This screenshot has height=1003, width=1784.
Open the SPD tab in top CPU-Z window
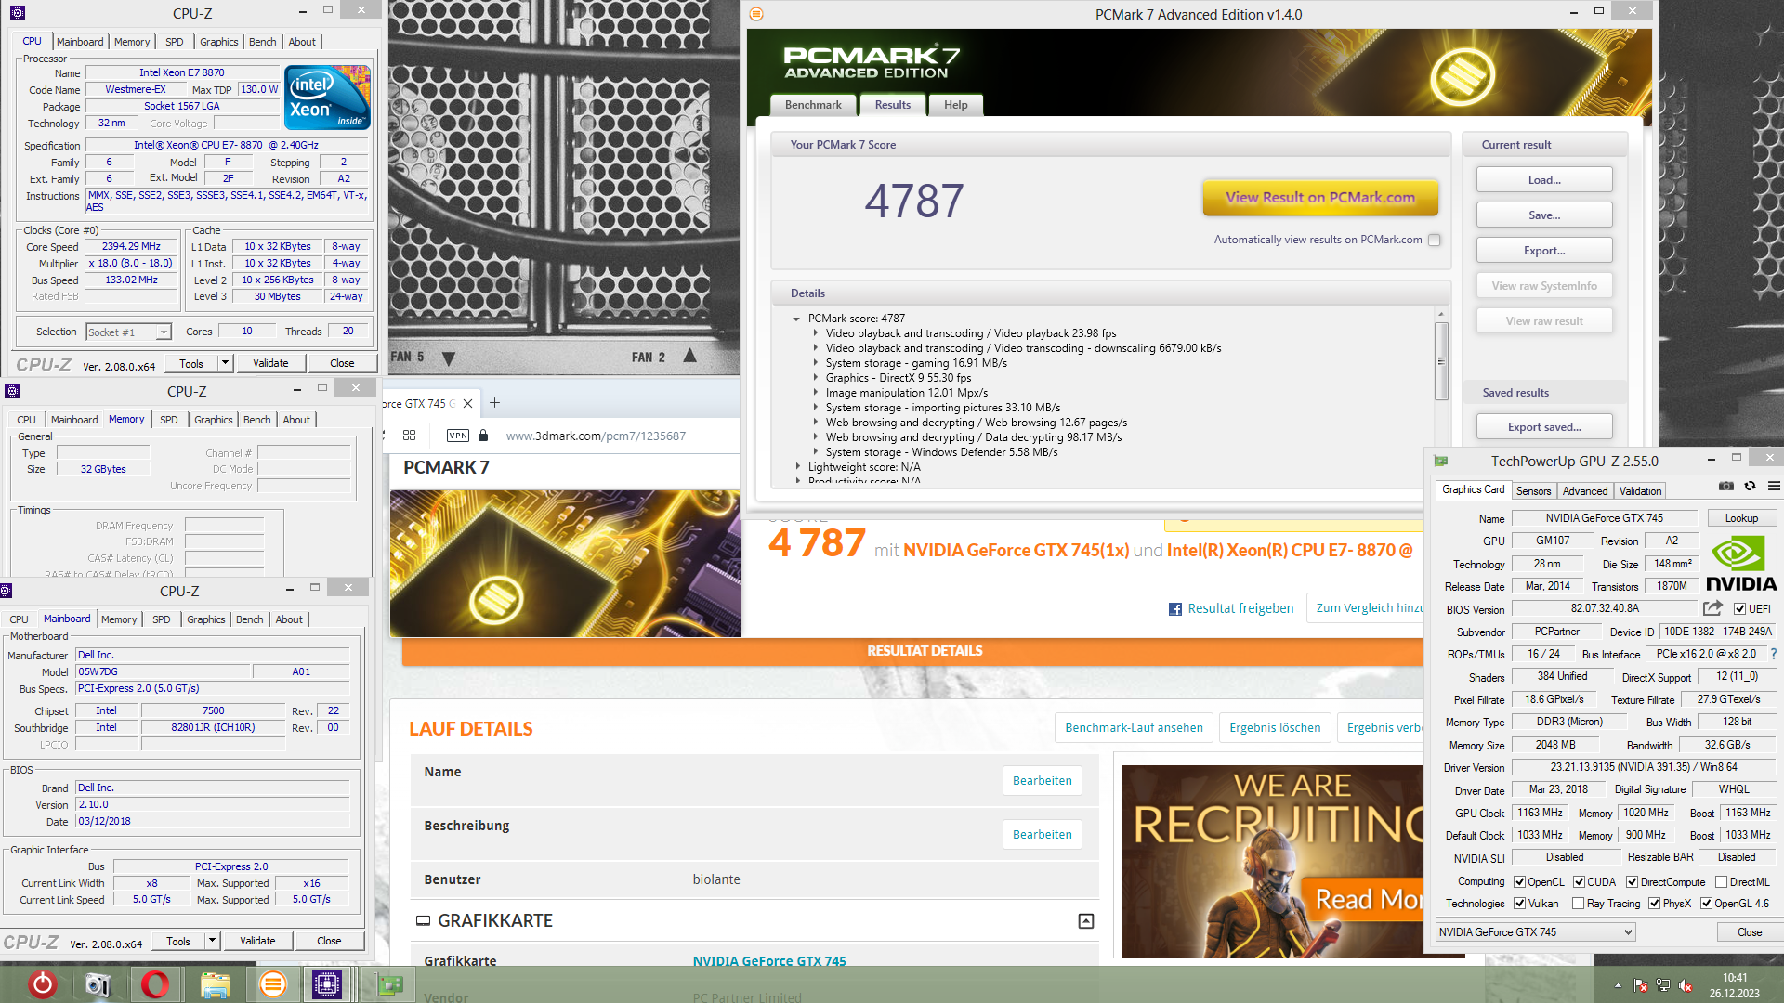(175, 42)
